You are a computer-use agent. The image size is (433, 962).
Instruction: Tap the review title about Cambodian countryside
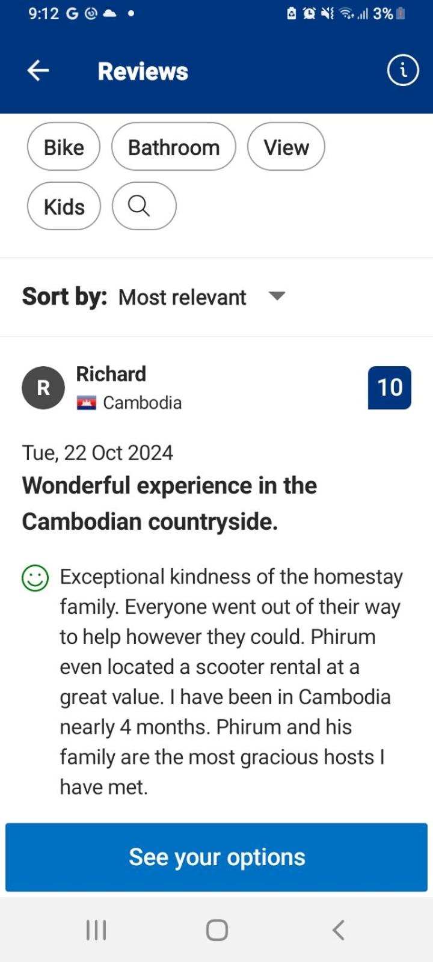[x=170, y=503]
